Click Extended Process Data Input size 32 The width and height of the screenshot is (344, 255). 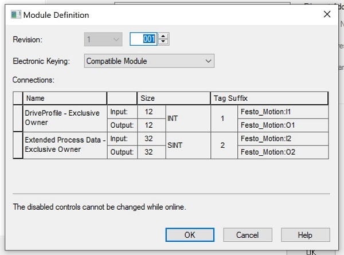(x=151, y=139)
